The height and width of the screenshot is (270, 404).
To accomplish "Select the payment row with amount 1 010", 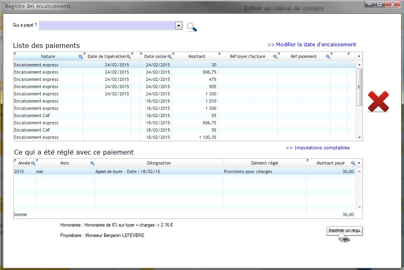I will click(x=185, y=101).
